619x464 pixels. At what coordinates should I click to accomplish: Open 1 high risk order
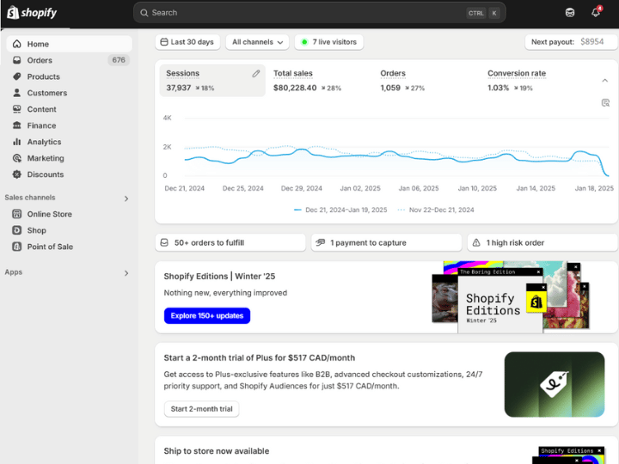click(542, 242)
